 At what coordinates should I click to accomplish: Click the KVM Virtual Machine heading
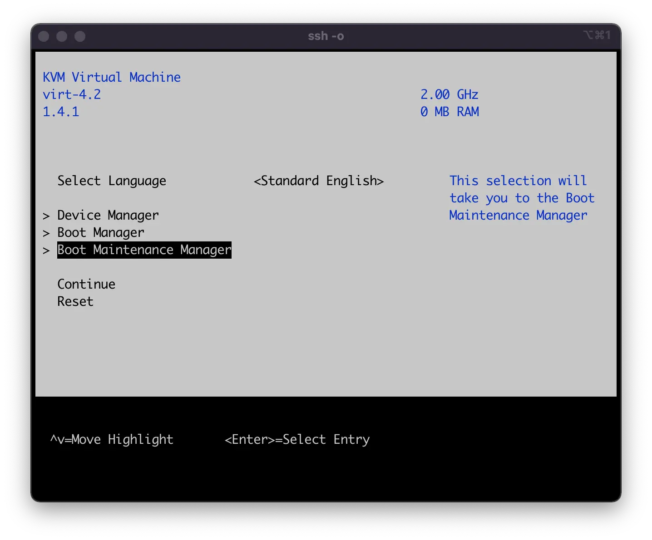[112, 77]
